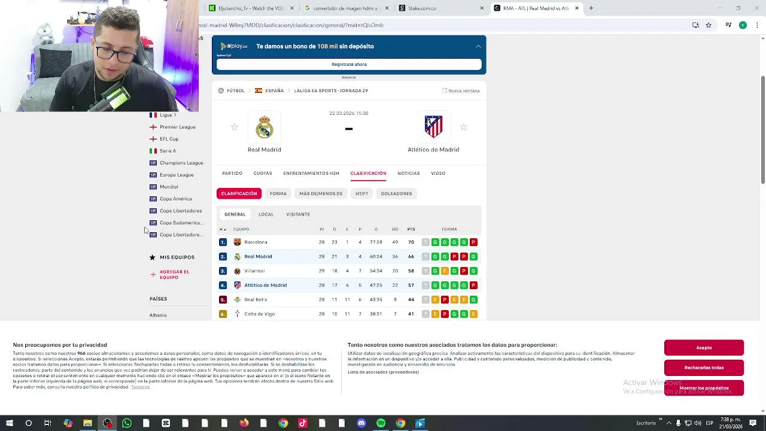Open the NOTICIAS tab

point(409,173)
